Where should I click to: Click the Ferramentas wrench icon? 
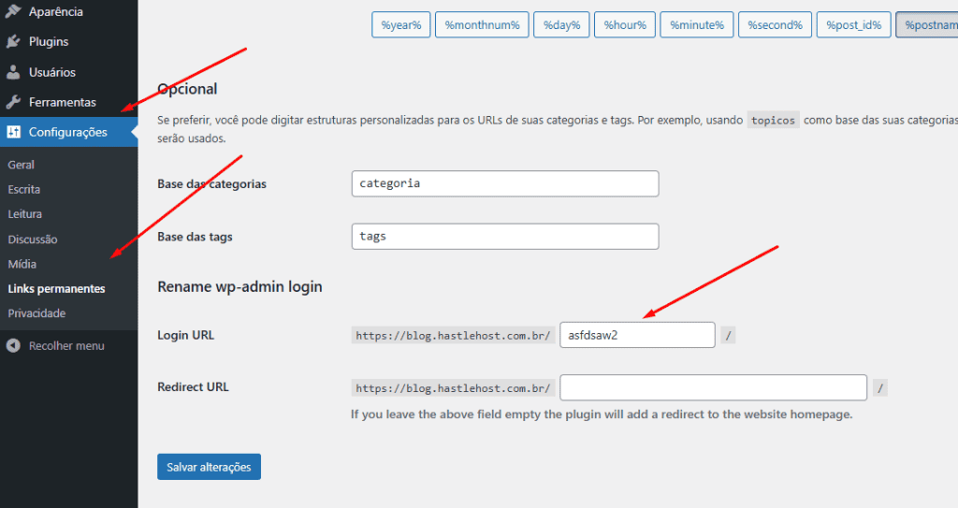tap(13, 102)
